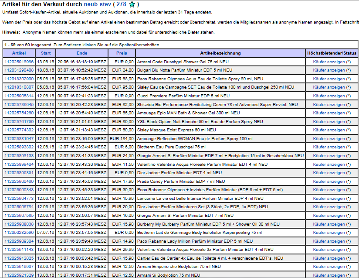Open article 112025918986
This screenshot has height=278, width=359.
(19, 62)
